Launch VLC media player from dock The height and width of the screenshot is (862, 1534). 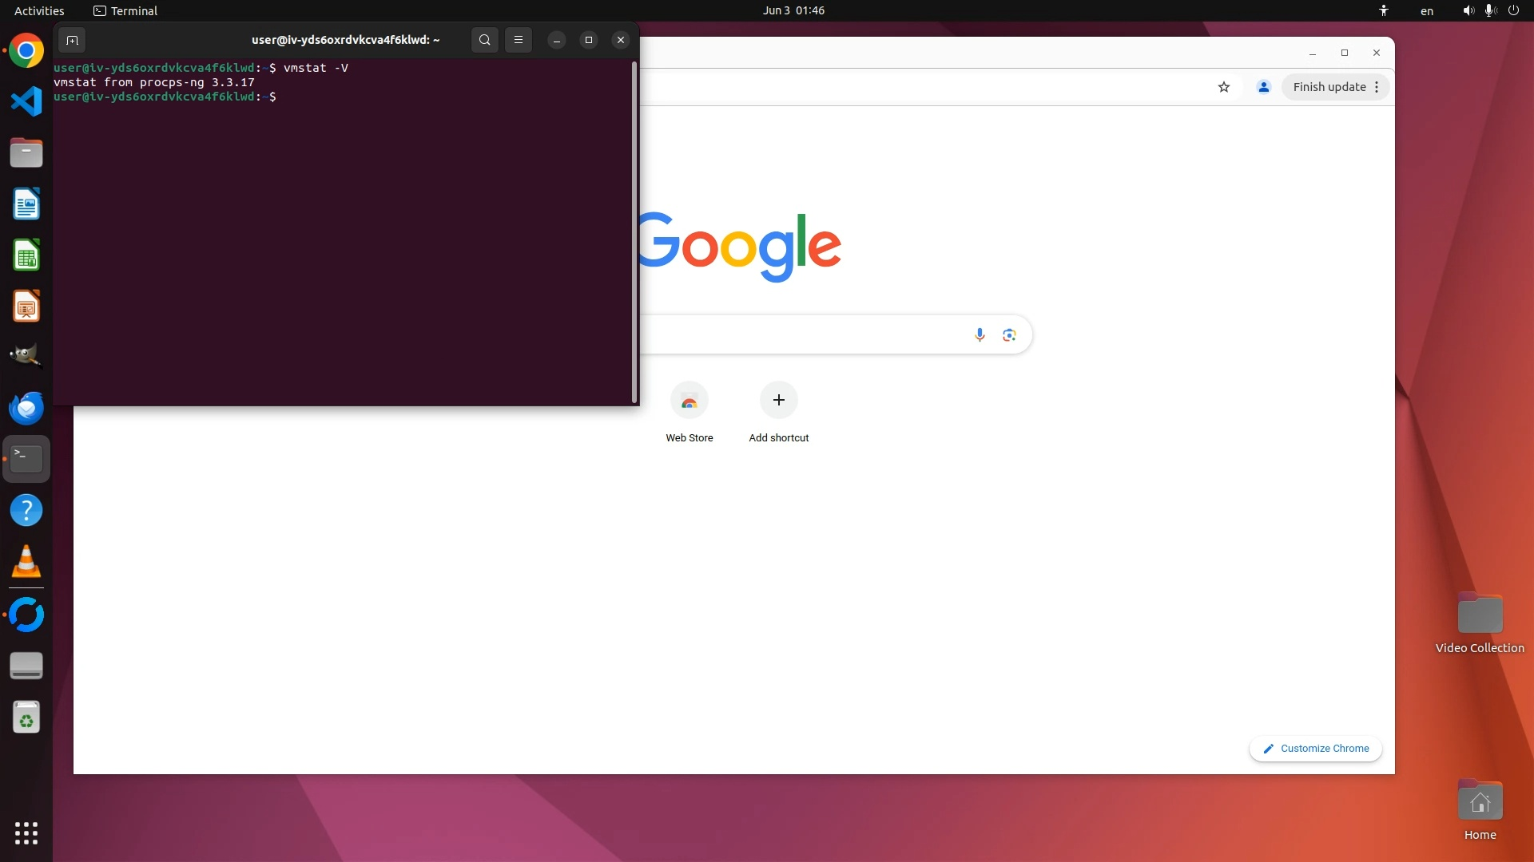click(26, 562)
